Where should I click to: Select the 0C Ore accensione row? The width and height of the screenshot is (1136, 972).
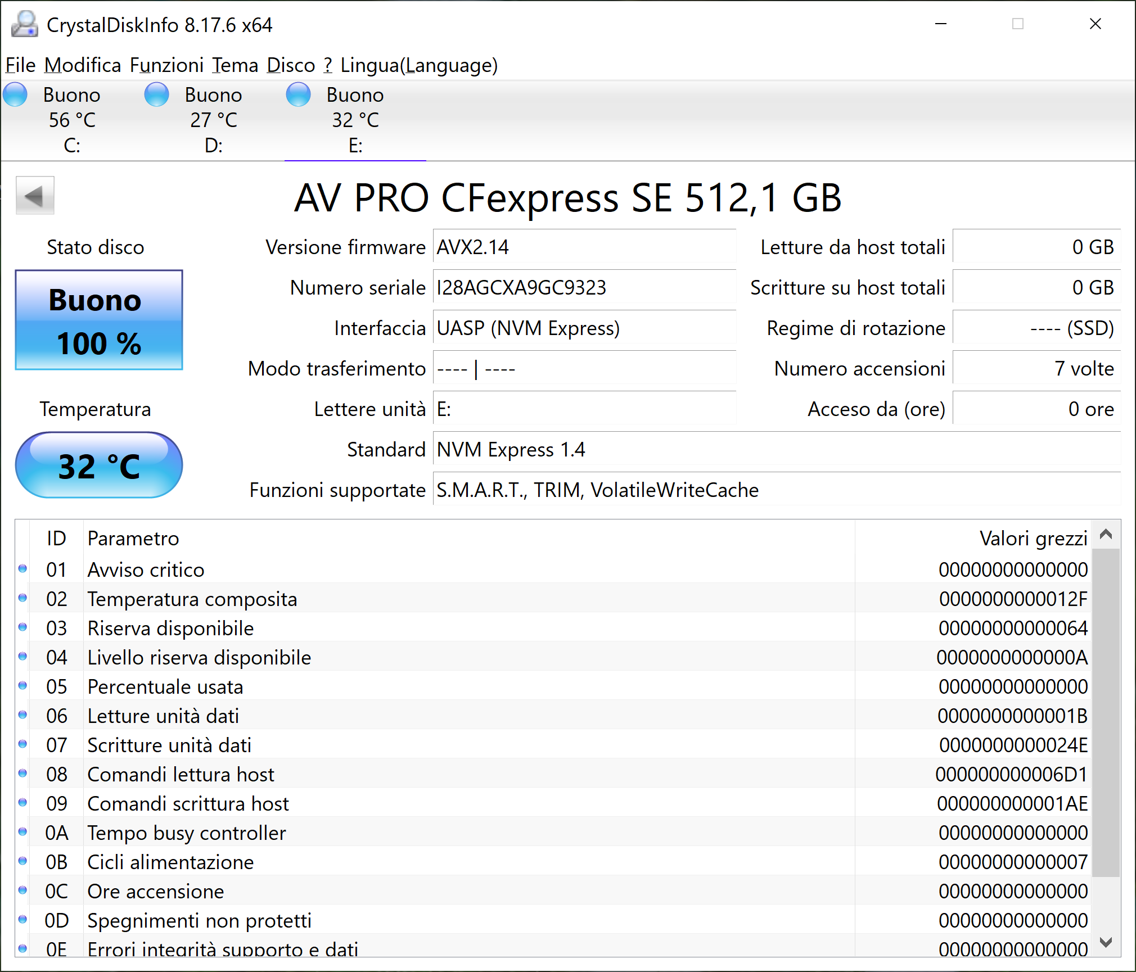pyautogui.click(x=553, y=891)
